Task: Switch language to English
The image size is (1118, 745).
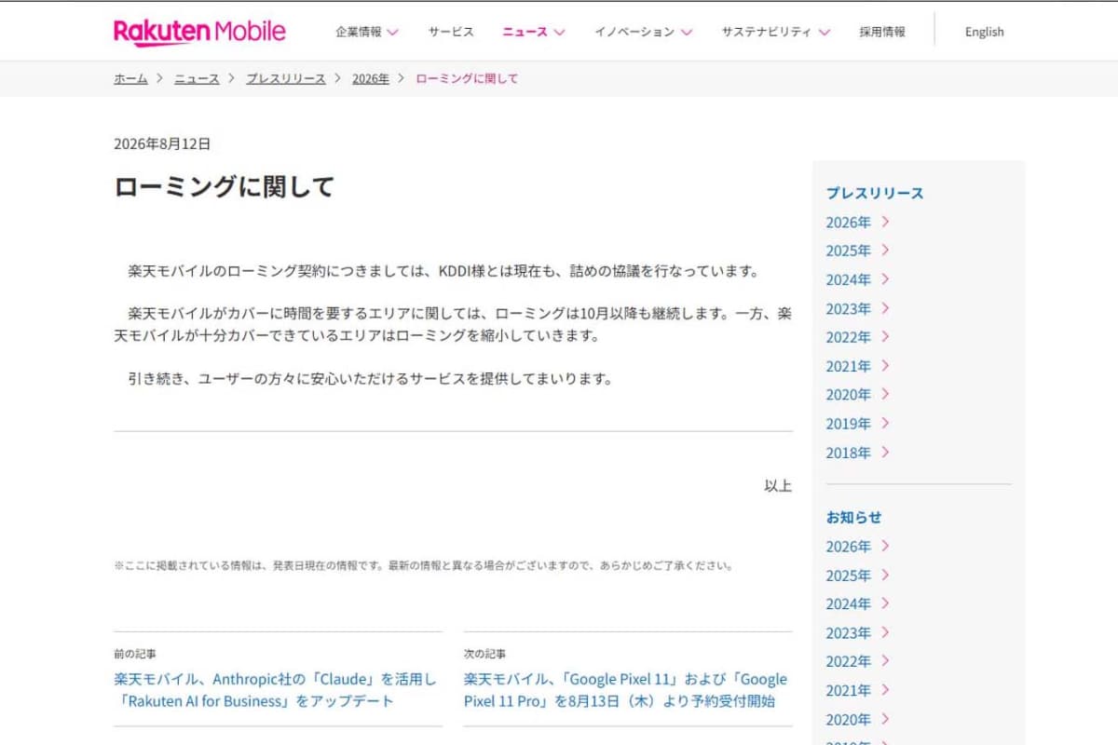Action: coord(985,32)
